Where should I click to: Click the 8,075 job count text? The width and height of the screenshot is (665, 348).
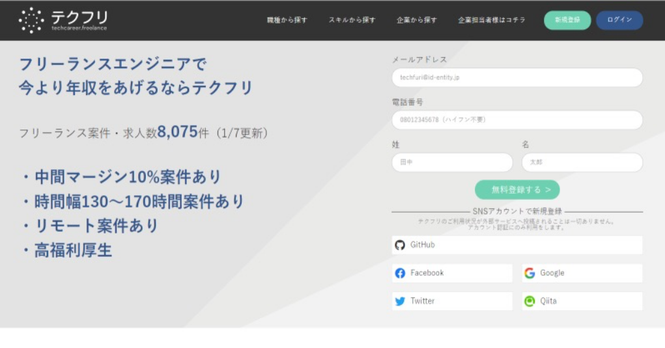(x=177, y=131)
